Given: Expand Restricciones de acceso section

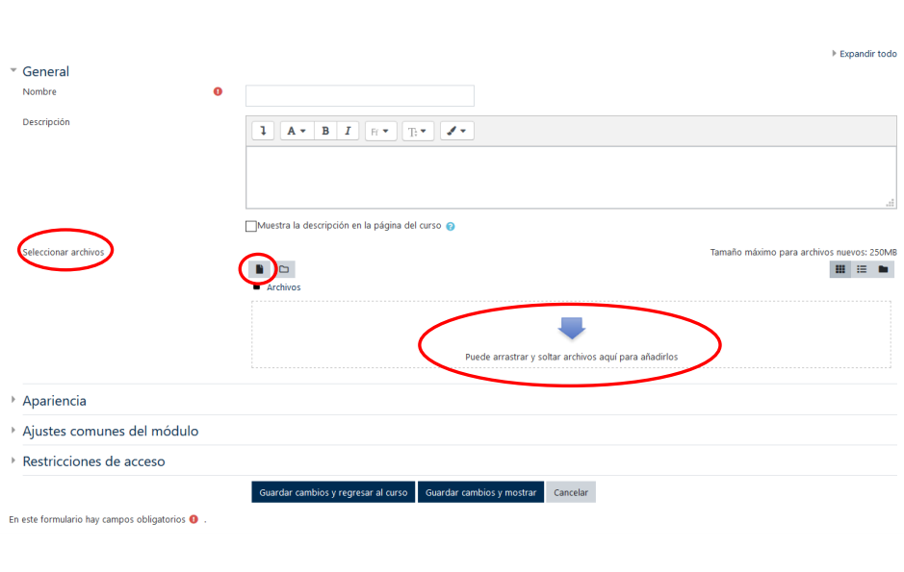Looking at the screenshot, I should click(x=93, y=461).
